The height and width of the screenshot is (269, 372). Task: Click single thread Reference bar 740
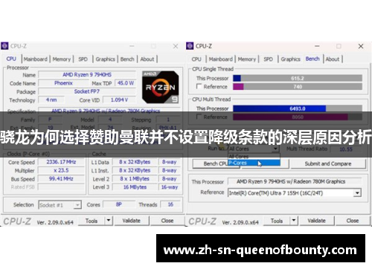pos(298,86)
